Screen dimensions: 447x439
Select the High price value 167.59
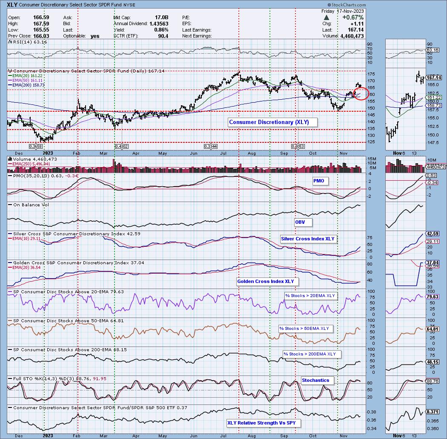41,24
